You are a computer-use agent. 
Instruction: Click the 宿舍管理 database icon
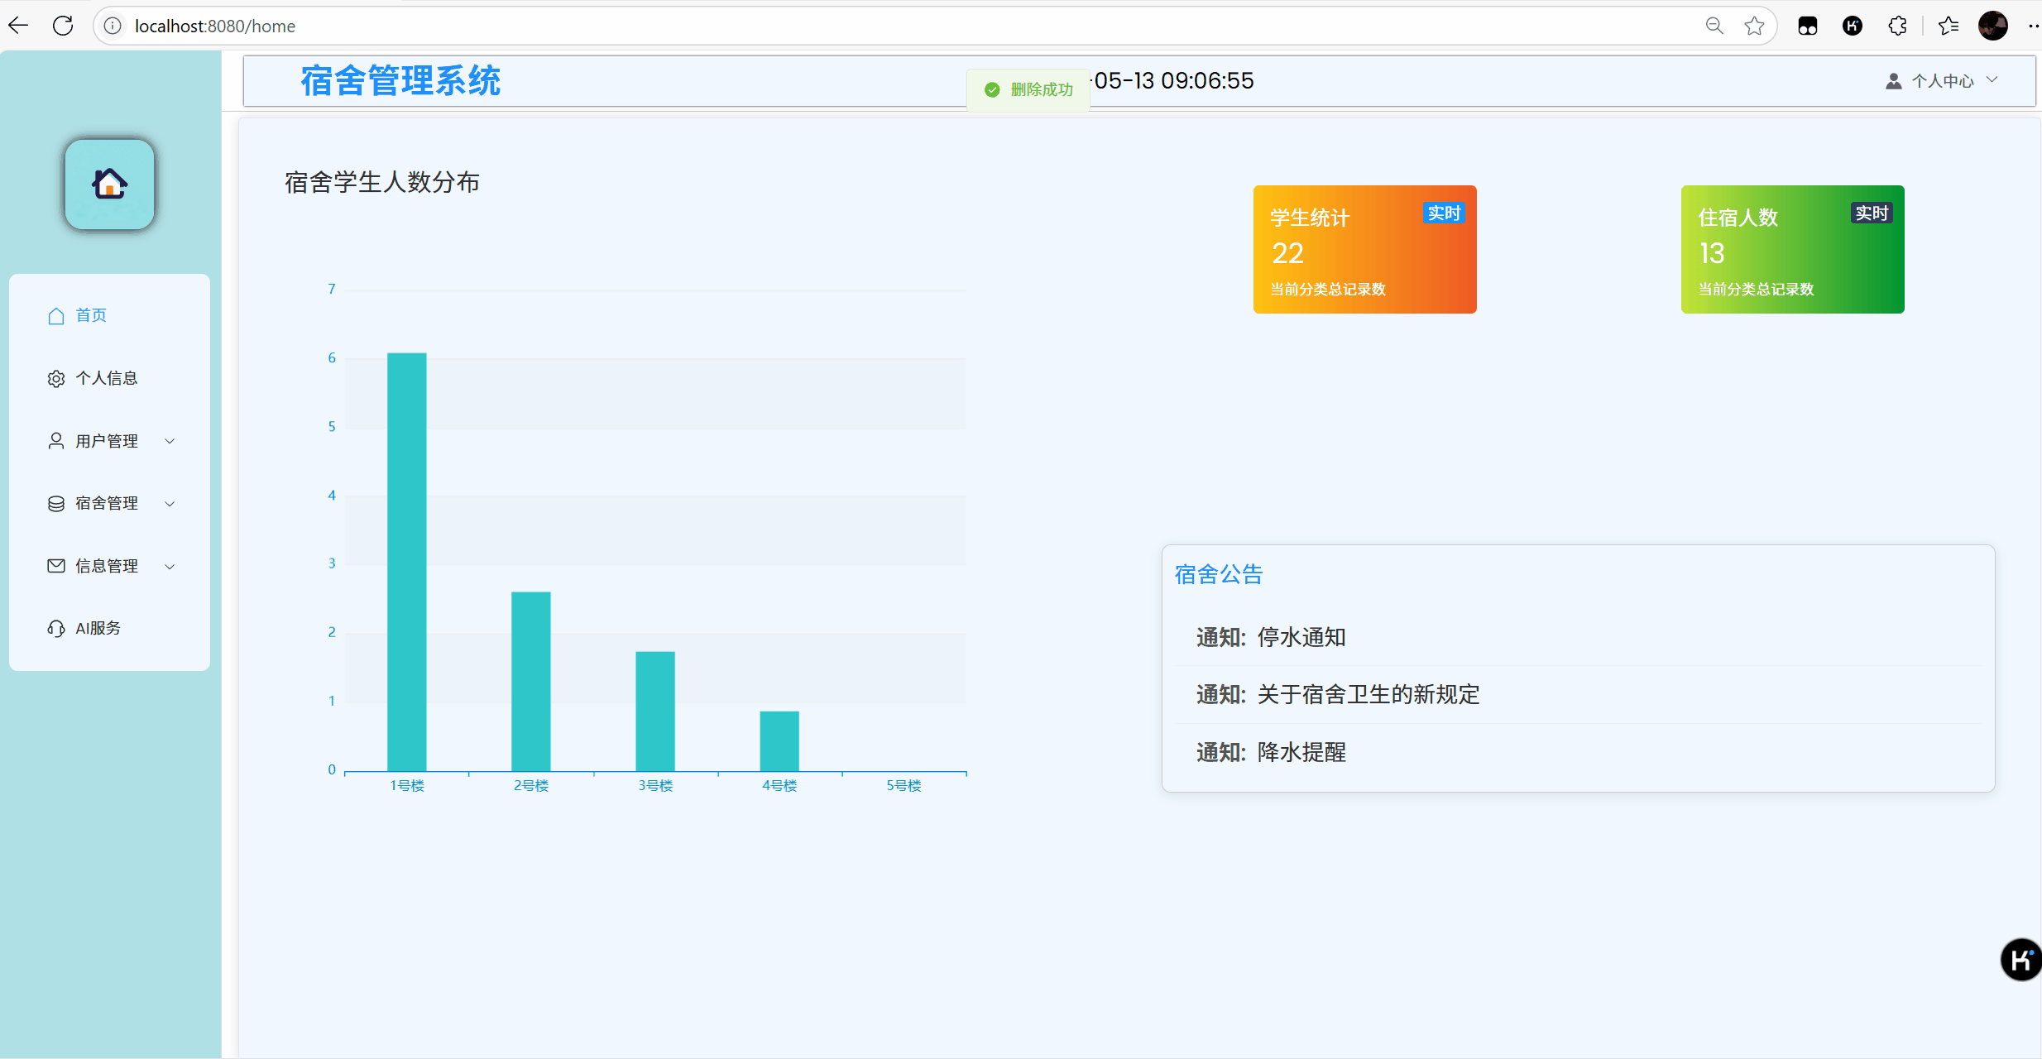[55, 503]
